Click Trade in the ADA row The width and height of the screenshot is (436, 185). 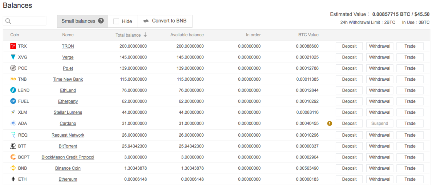(x=410, y=123)
